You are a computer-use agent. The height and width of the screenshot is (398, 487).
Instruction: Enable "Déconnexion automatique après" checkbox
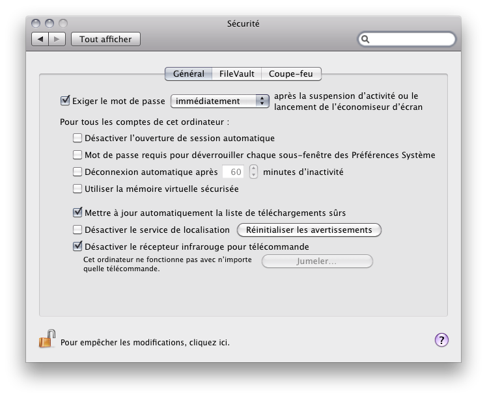tap(77, 172)
